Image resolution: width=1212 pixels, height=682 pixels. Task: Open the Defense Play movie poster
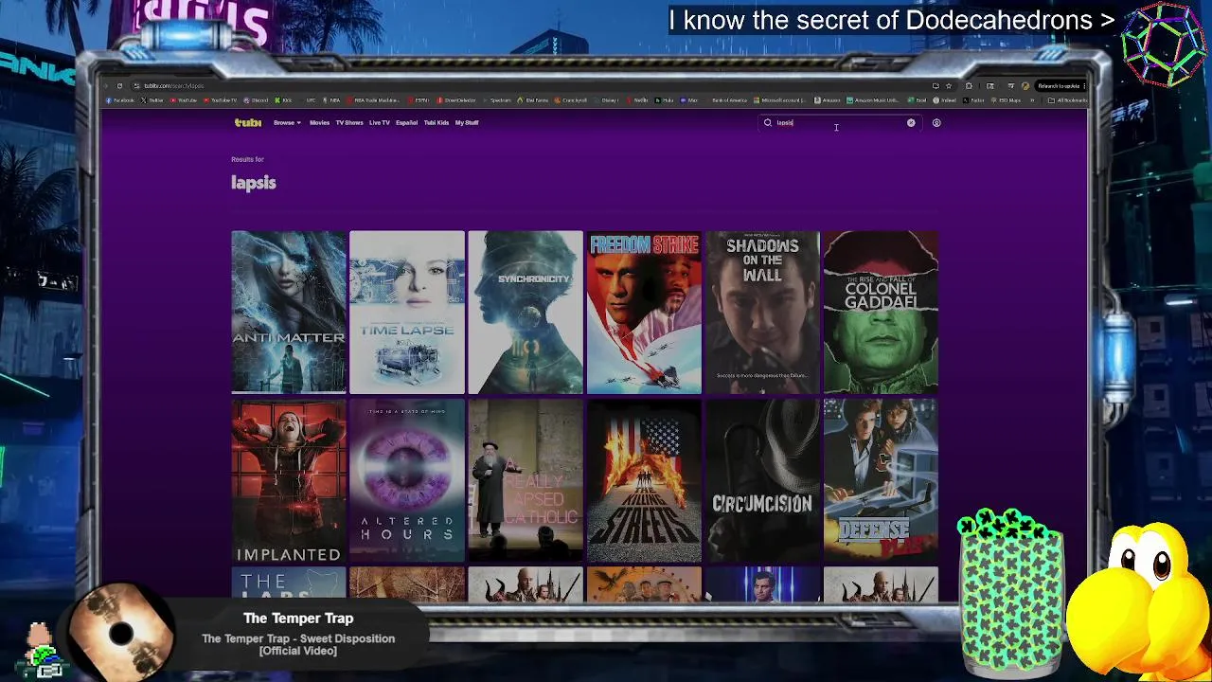click(881, 480)
